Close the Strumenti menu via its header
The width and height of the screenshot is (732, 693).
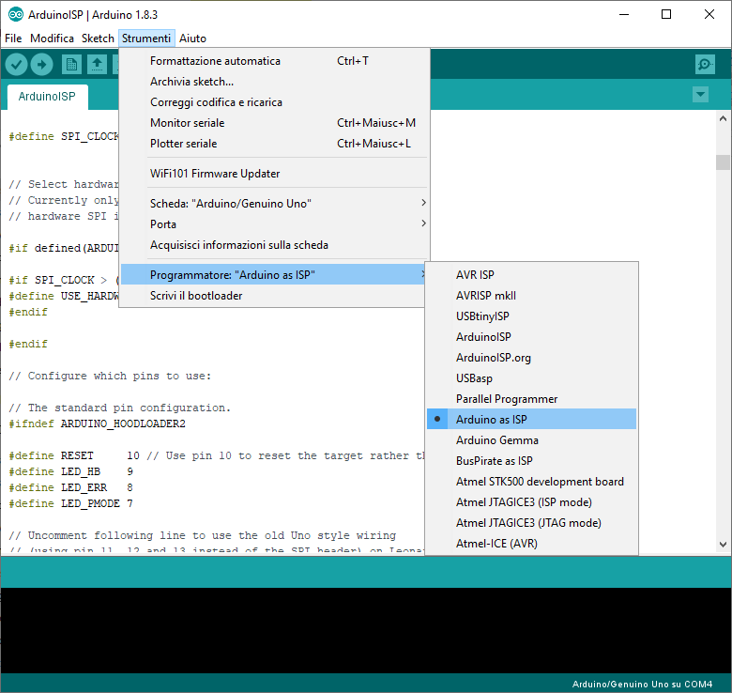tap(146, 38)
